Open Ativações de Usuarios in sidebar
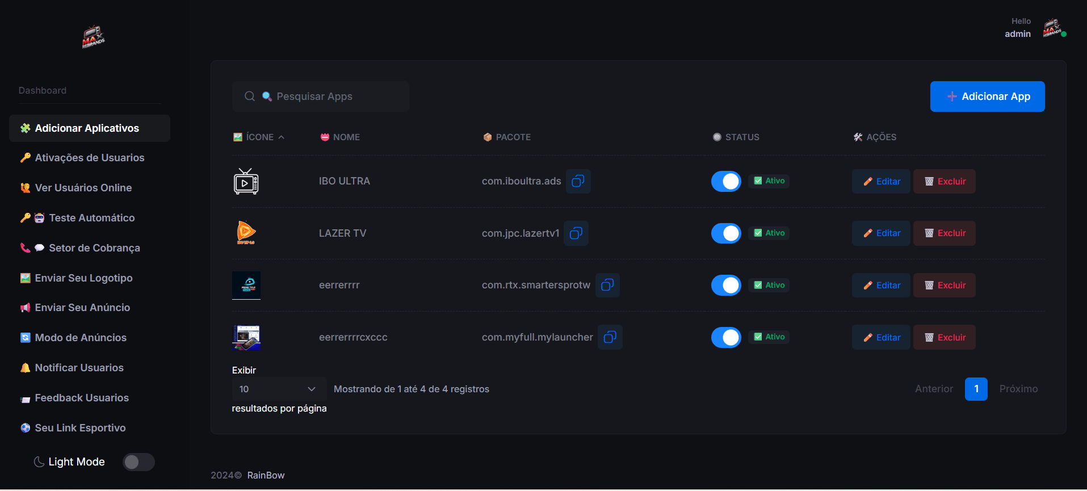The image size is (1087, 491). [x=89, y=158]
